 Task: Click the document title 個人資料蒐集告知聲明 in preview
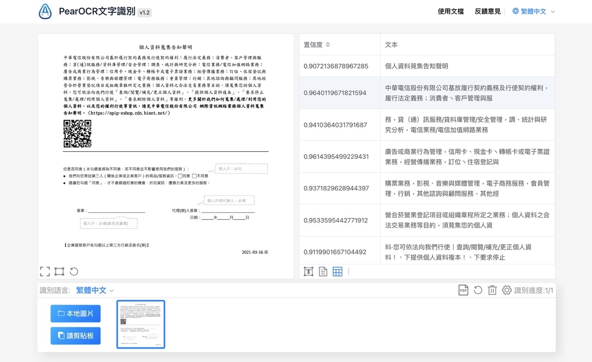[x=166, y=47]
